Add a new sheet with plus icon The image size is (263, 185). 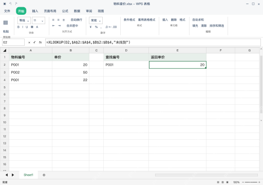[44, 175]
